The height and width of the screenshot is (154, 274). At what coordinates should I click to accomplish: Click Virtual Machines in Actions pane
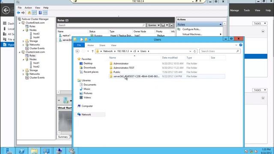[192, 34]
